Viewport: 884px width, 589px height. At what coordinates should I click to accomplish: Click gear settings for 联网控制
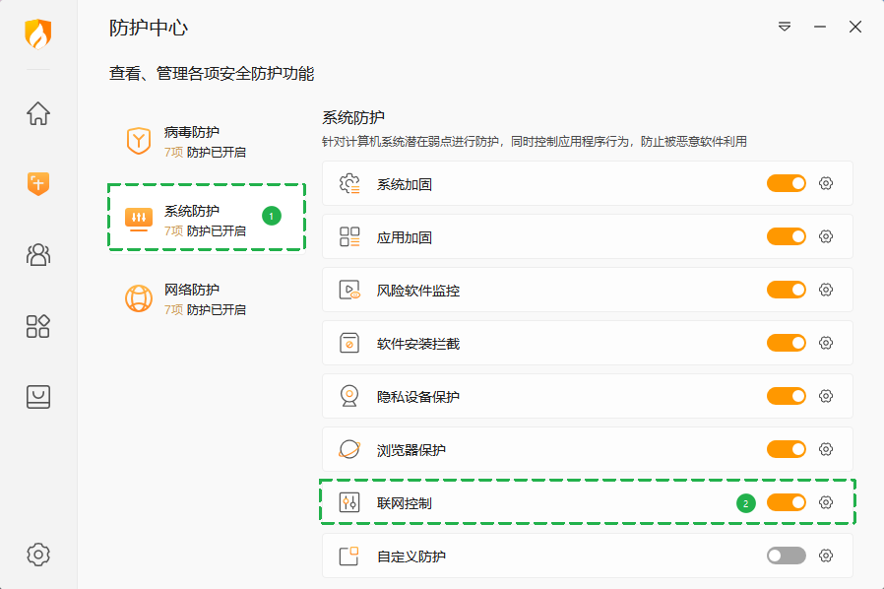(826, 502)
